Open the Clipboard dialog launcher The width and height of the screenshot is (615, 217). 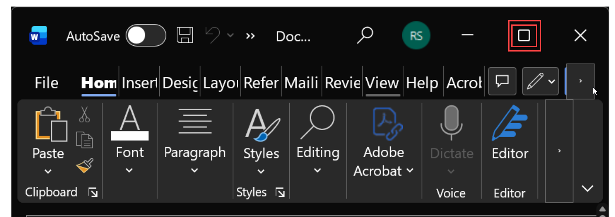click(x=93, y=192)
